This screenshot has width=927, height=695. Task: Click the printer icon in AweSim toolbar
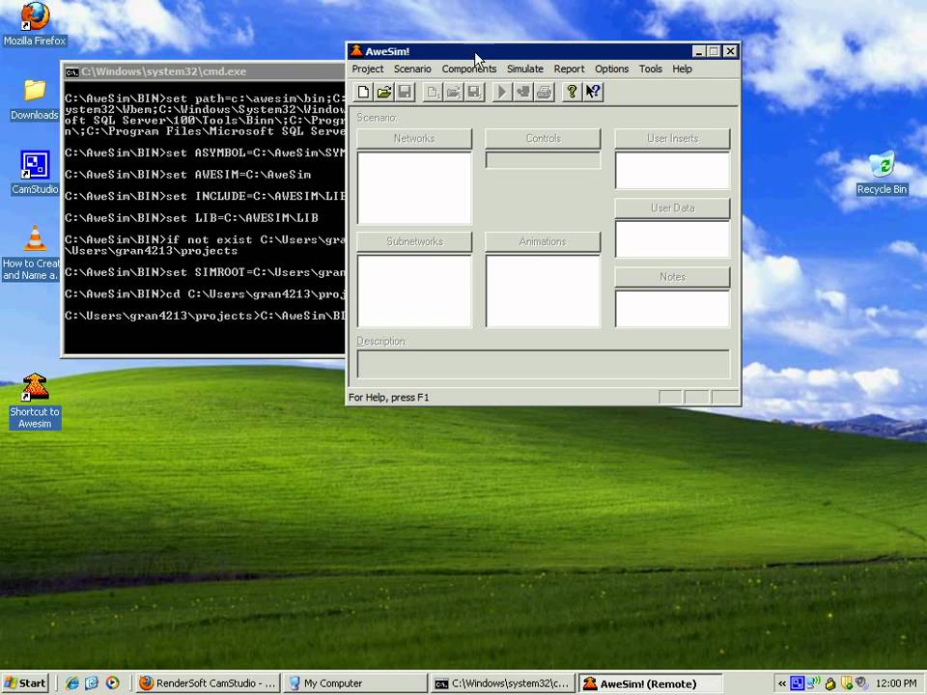[544, 92]
